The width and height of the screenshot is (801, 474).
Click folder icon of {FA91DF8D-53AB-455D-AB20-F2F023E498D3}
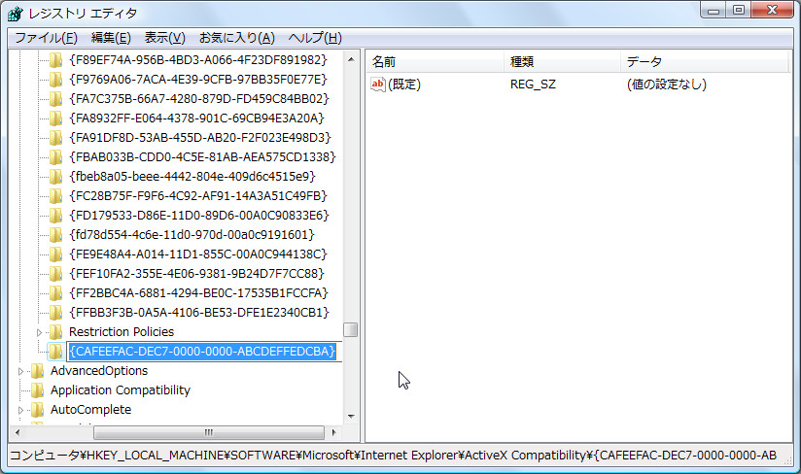[55, 138]
